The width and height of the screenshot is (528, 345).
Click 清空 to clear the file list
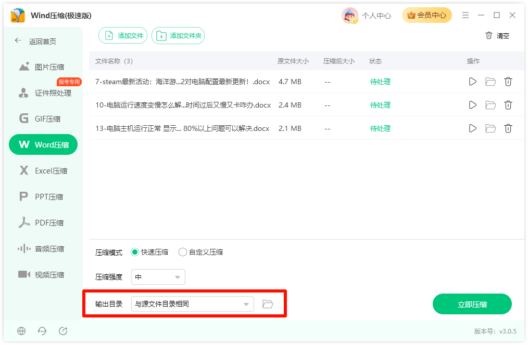(497, 36)
